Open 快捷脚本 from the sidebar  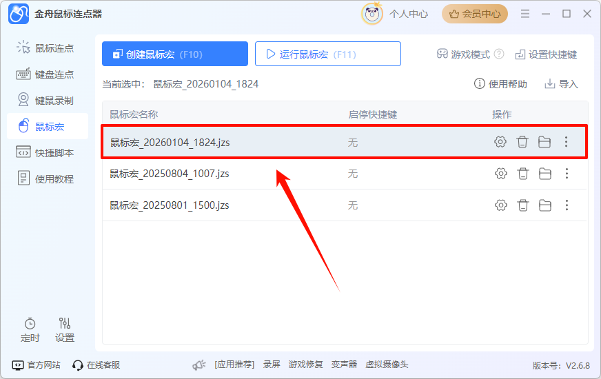tap(45, 152)
